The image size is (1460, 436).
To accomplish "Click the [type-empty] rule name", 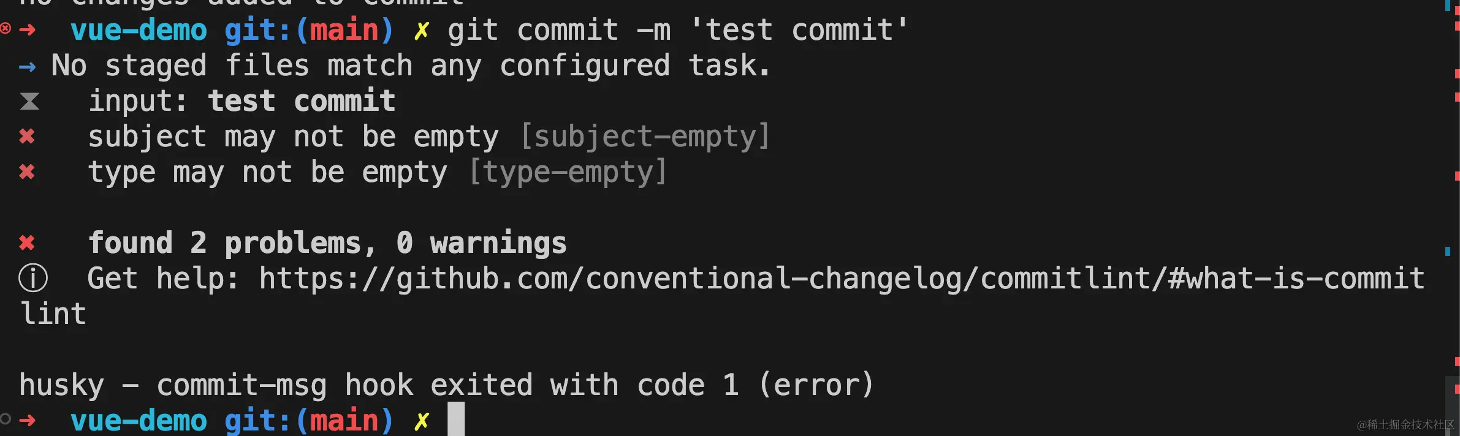I will tap(568, 172).
